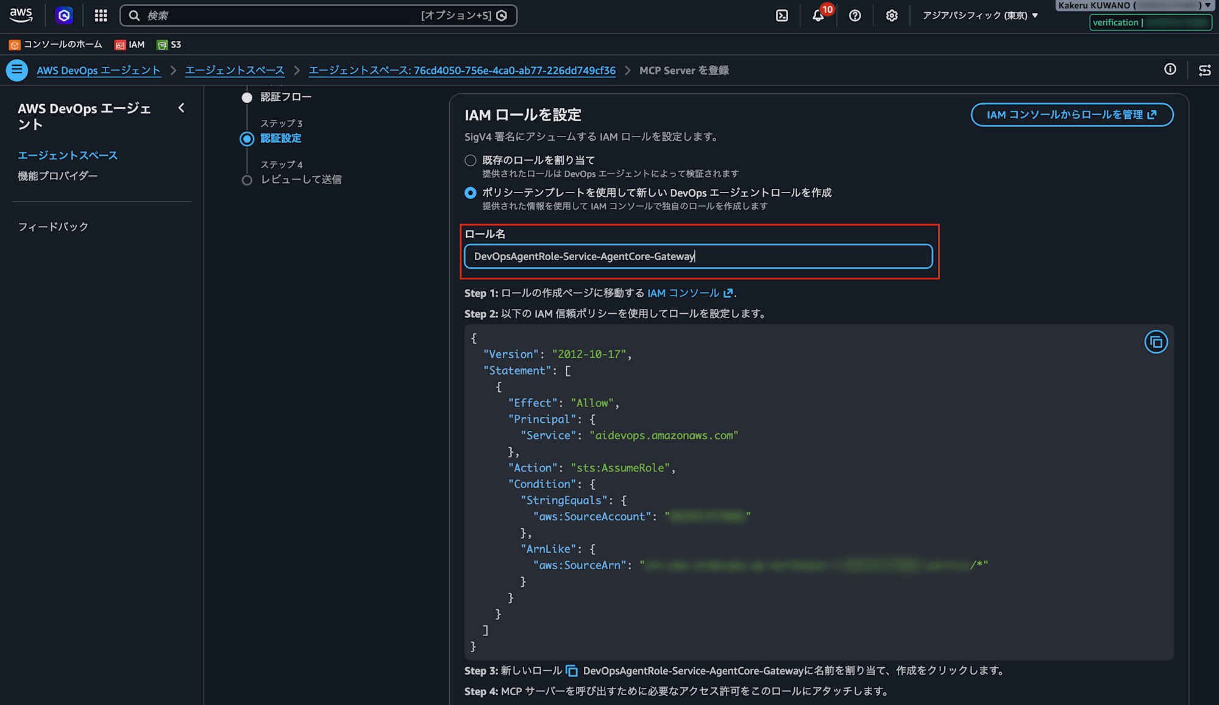
Task: Click the ロール名 input field
Action: [x=698, y=257]
